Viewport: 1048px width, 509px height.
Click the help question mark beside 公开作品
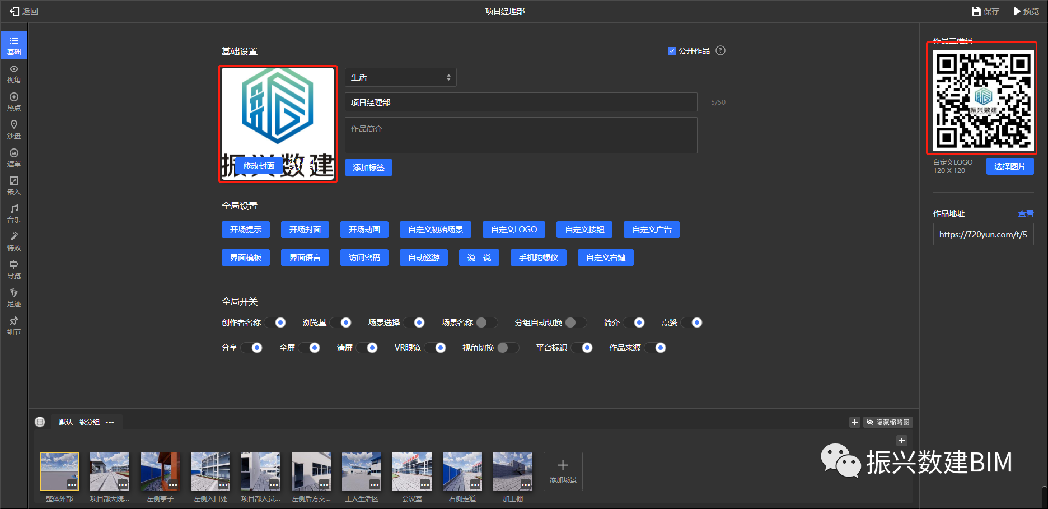coord(720,50)
